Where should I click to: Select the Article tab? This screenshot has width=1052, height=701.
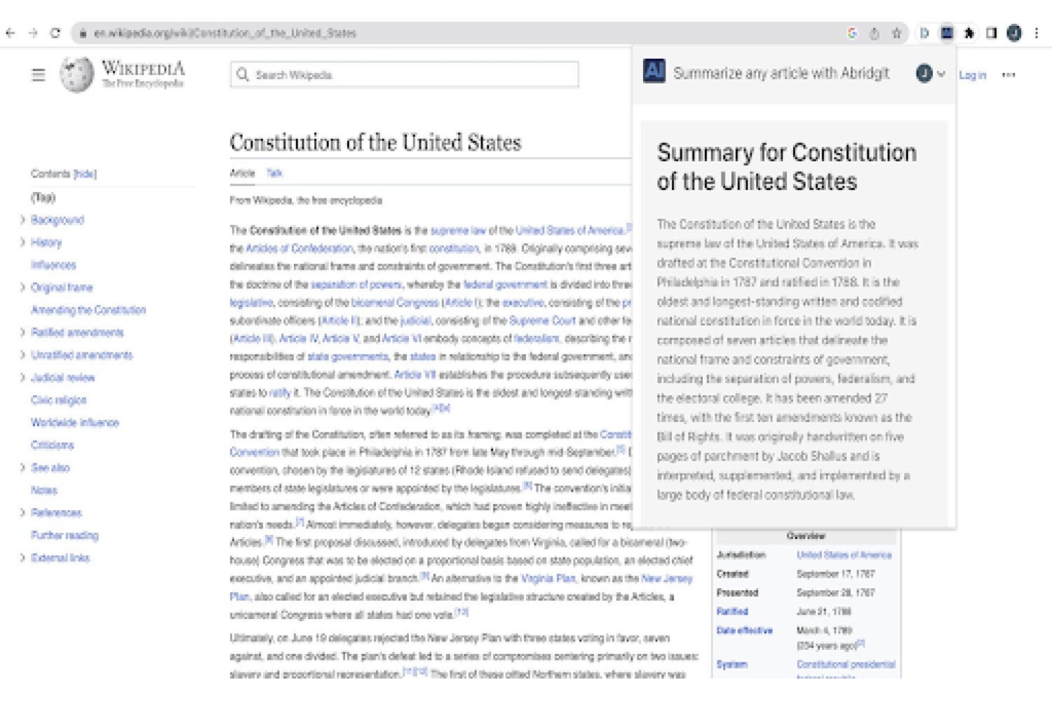pyautogui.click(x=242, y=173)
